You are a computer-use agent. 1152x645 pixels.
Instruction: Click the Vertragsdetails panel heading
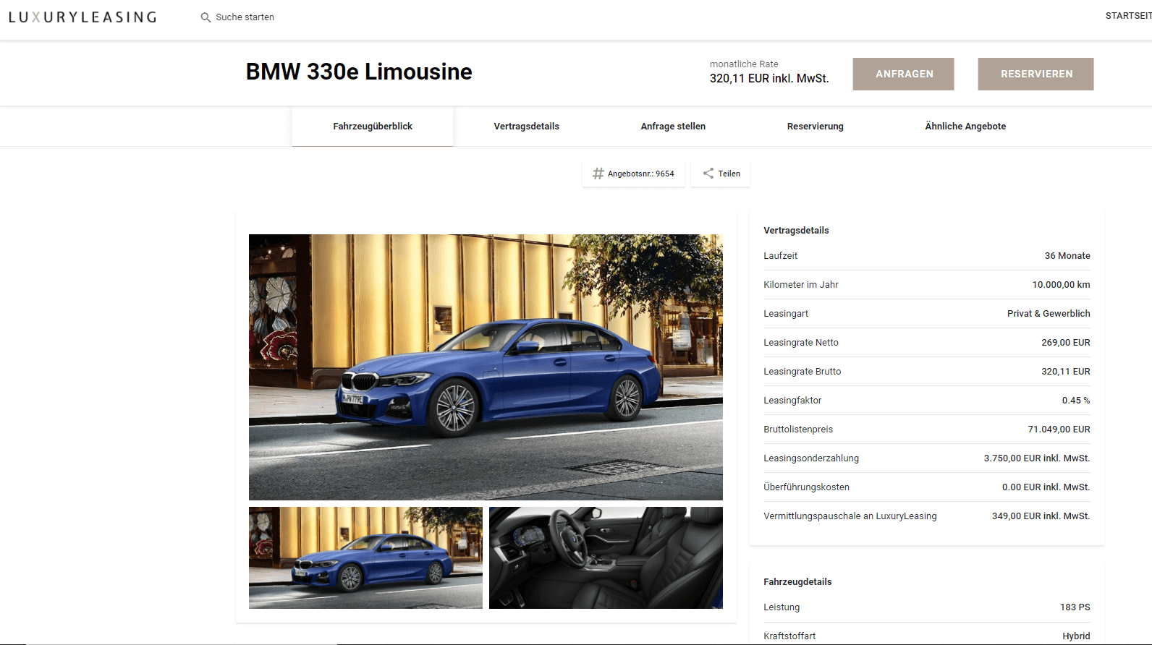coord(796,231)
